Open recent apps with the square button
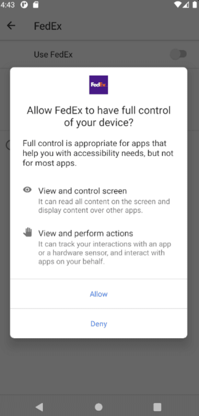The height and width of the screenshot is (416, 199). (x=157, y=407)
